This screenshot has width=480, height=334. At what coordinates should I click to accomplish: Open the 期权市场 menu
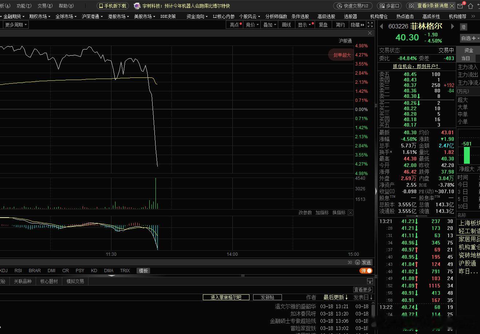tap(40, 16)
